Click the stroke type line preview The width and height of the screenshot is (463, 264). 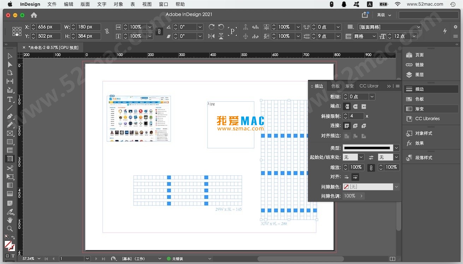point(368,148)
